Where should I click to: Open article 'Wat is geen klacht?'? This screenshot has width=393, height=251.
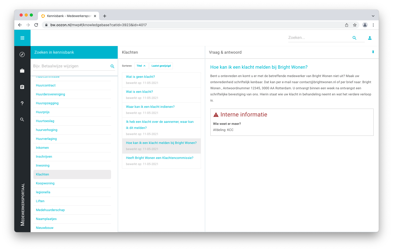pos(161,80)
